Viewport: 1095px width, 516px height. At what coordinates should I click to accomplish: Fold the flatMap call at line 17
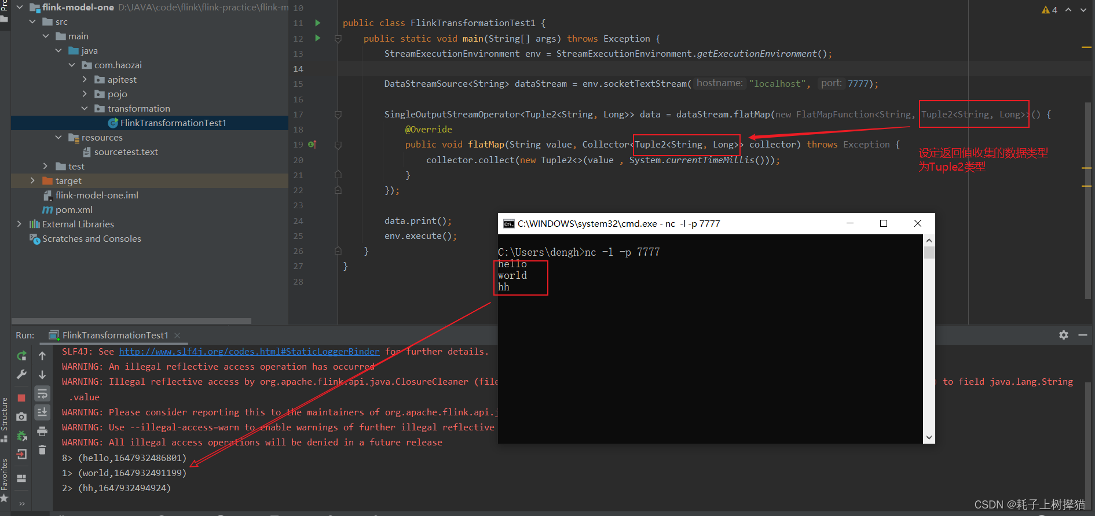tap(338, 115)
